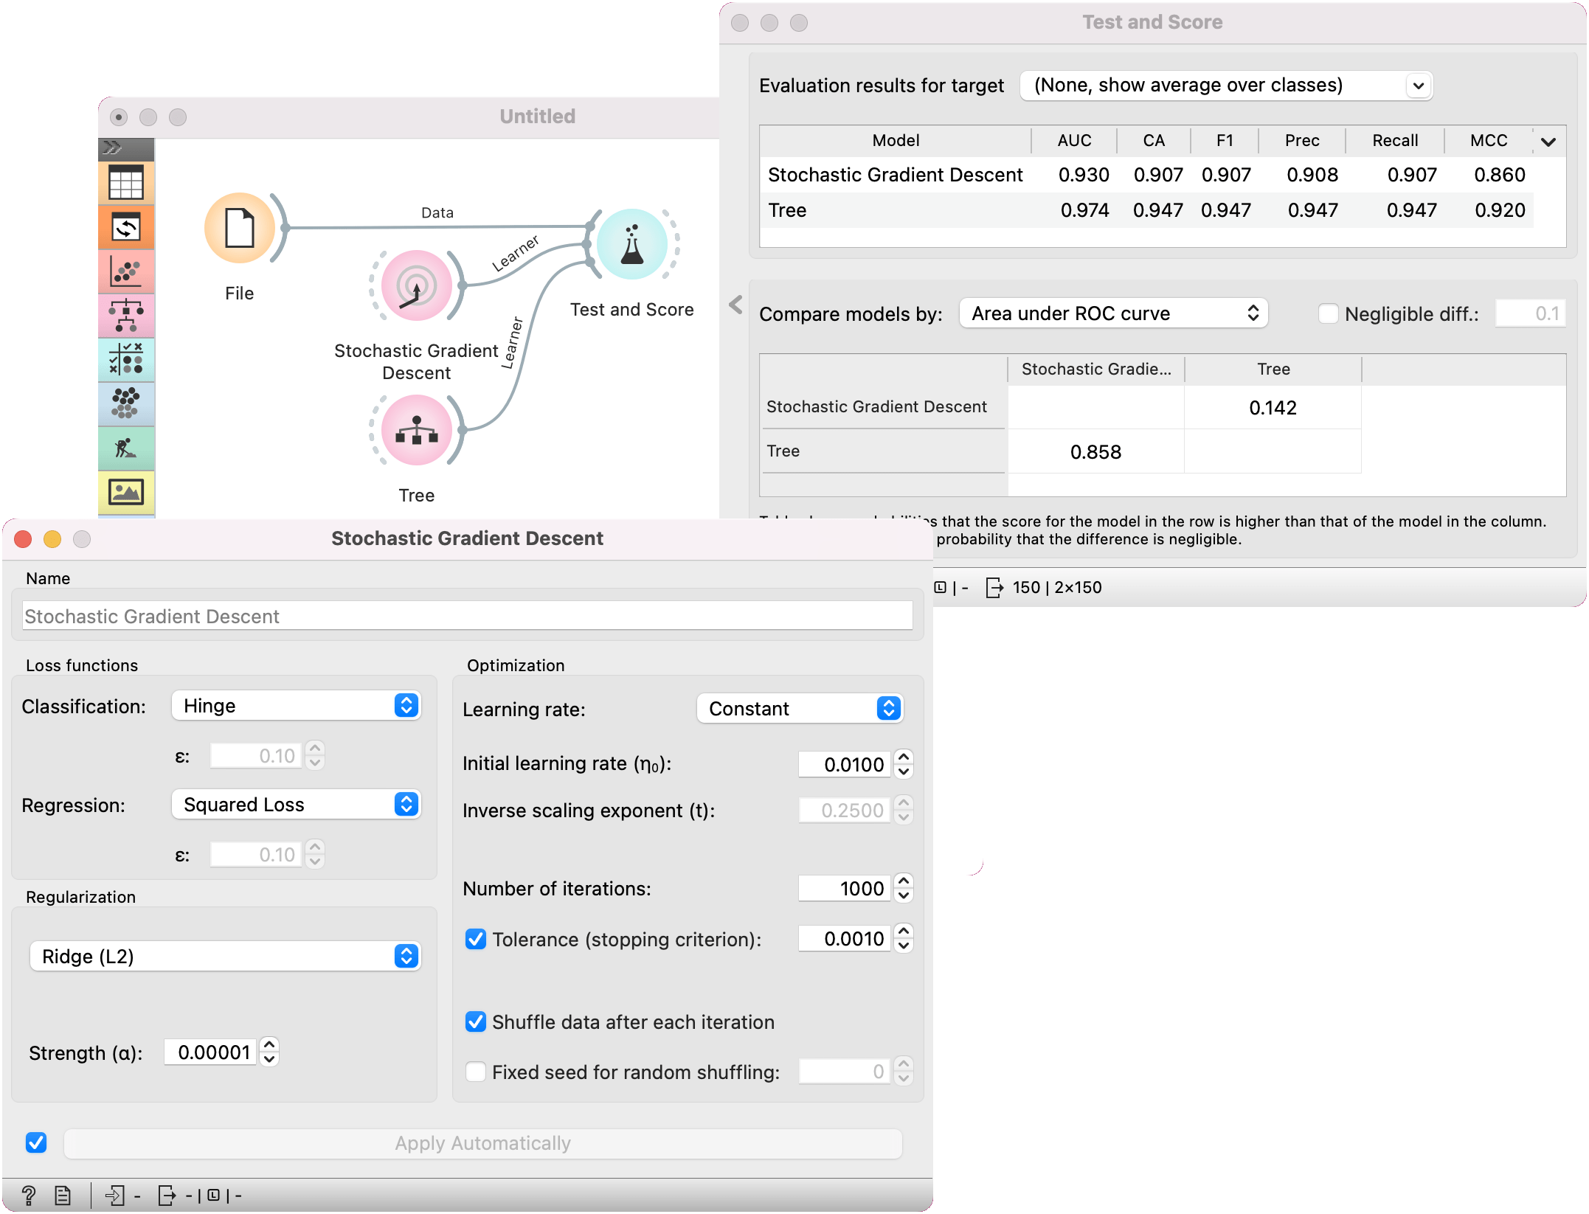
Task: Click the Evaluate category icon in sidebar
Action: pos(126,360)
